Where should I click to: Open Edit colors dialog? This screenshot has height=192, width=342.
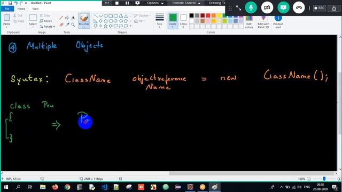click(x=249, y=22)
